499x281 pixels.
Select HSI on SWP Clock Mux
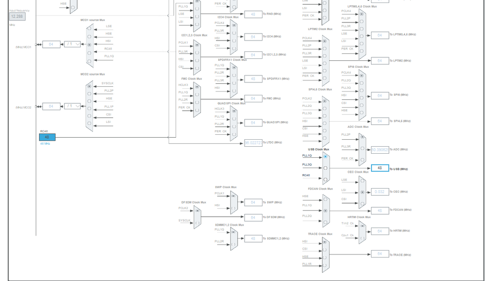click(233, 208)
